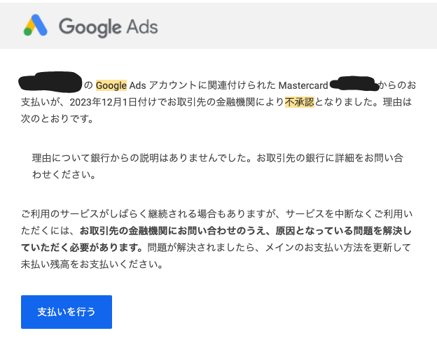Click the Google Ads triangle logo icon
Screen dimensions: 437x354
[x=36, y=26]
